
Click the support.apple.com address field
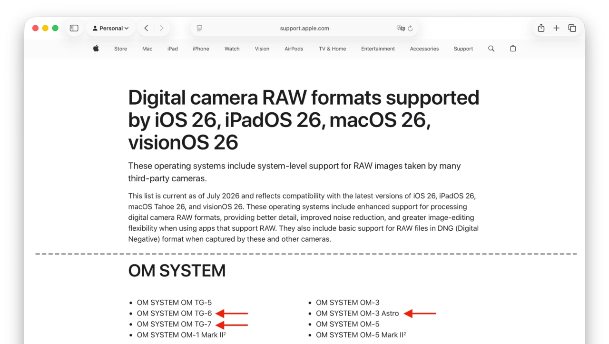(304, 28)
